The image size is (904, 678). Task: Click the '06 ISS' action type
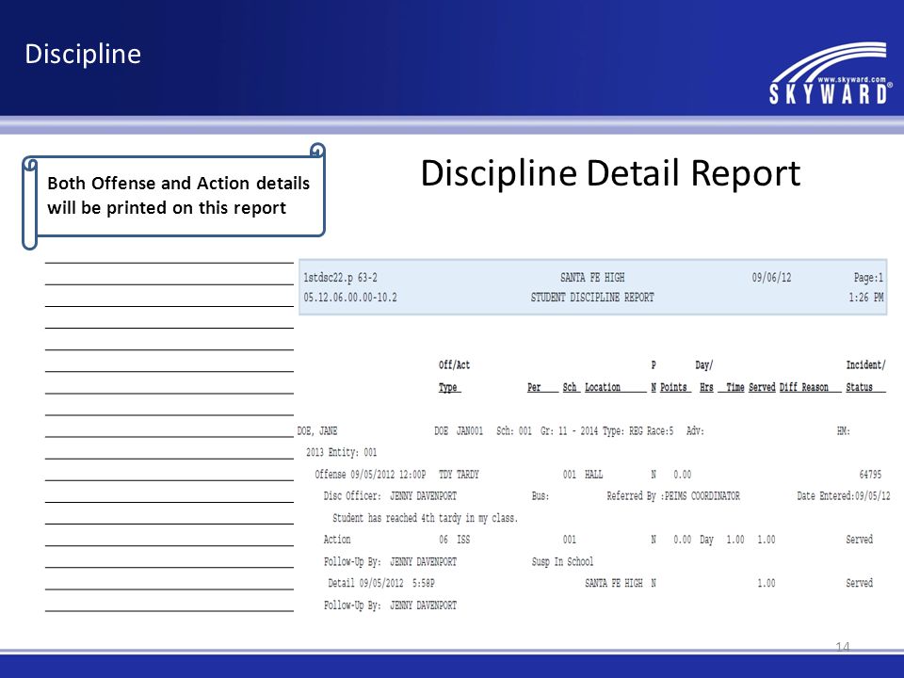click(454, 540)
